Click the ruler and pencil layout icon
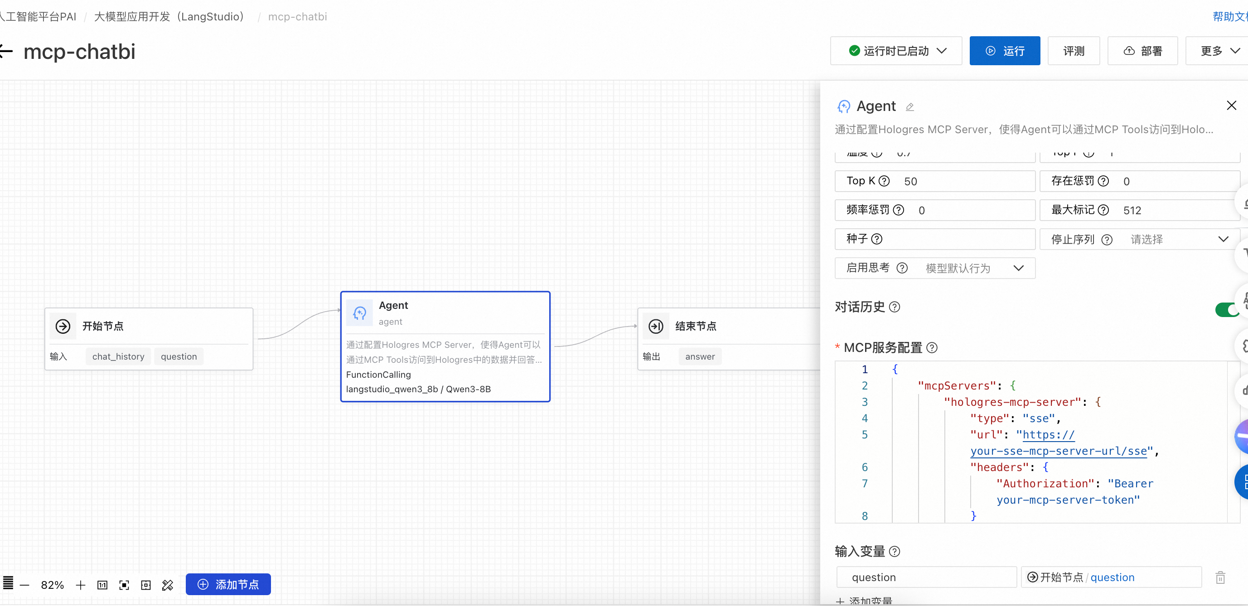Viewport: 1248px width, 606px height. pyautogui.click(x=168, y=585)
